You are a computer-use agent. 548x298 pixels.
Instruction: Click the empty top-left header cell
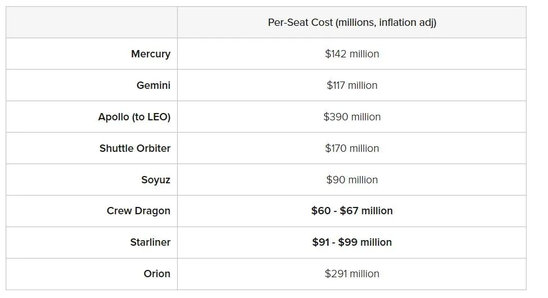[x=92, y=22]
